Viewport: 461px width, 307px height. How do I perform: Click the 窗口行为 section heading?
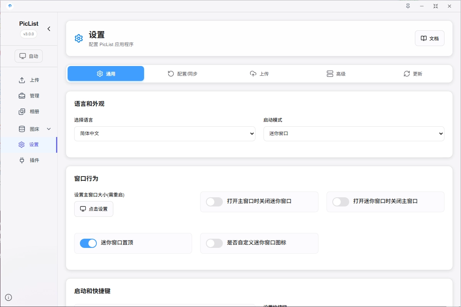tap(86, 178)
